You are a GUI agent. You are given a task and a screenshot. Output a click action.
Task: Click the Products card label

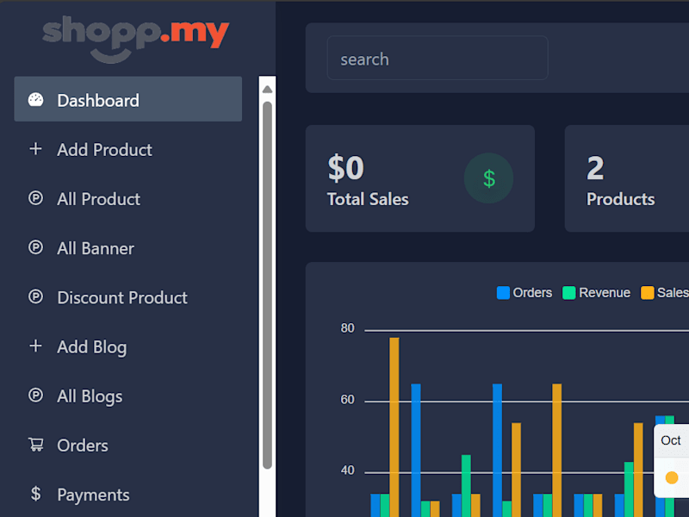click(x=620, y=199)
